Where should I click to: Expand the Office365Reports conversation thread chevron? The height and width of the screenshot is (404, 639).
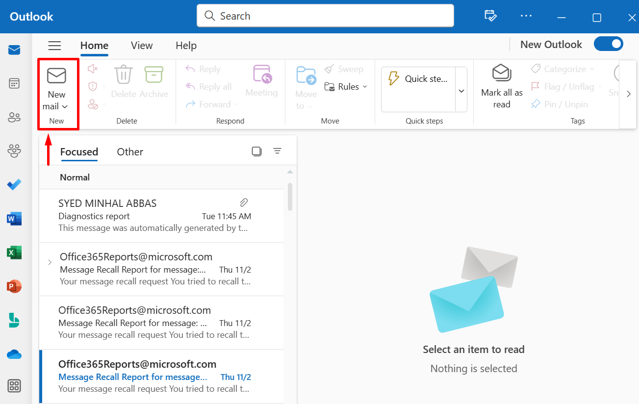tap(50, 262)
